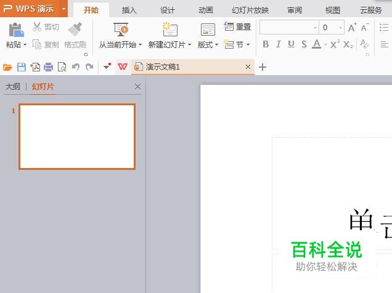
Task: Expand the 从当前开始 dropdown arrow
Action: tap(140, 45)
